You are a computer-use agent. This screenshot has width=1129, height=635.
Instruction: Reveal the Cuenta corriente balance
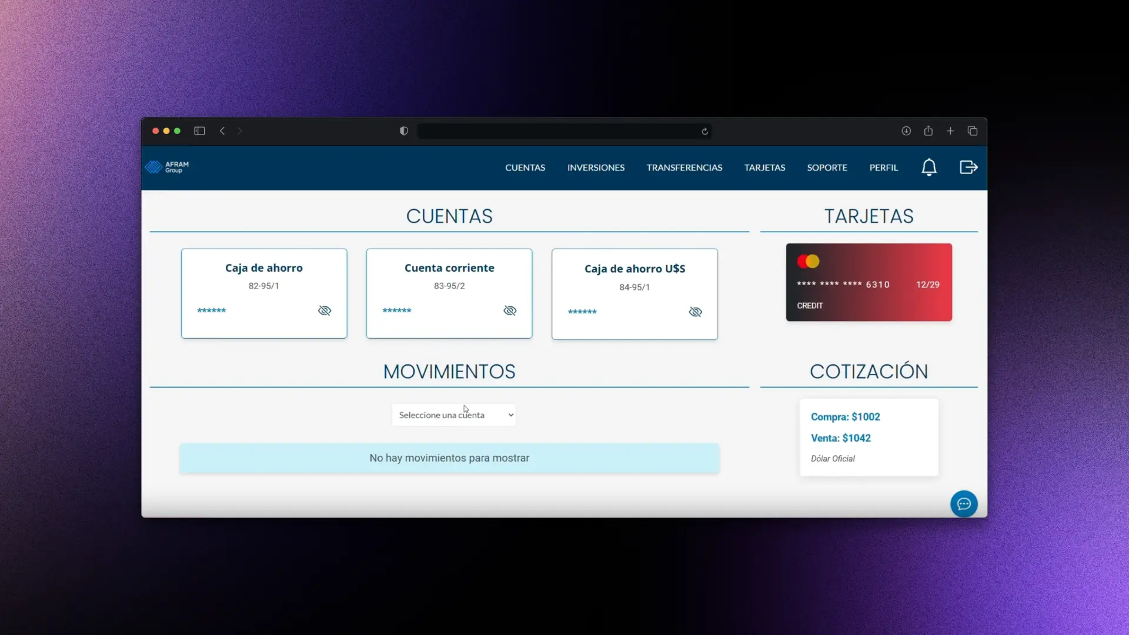[509, 310]
